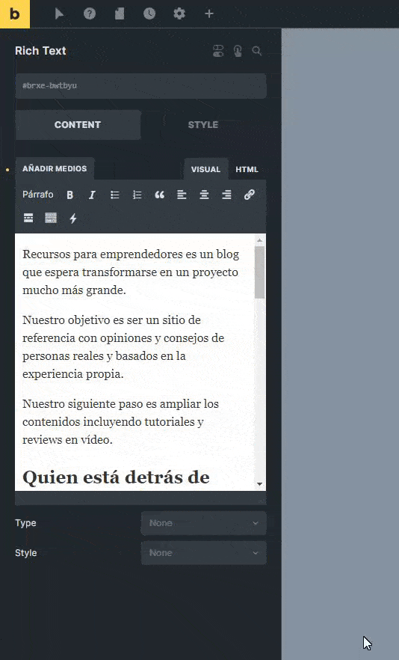Insert a bulleted list
The height and width of the screenshot is (660, 399).
pyautogui.click(x=115, y=195)
